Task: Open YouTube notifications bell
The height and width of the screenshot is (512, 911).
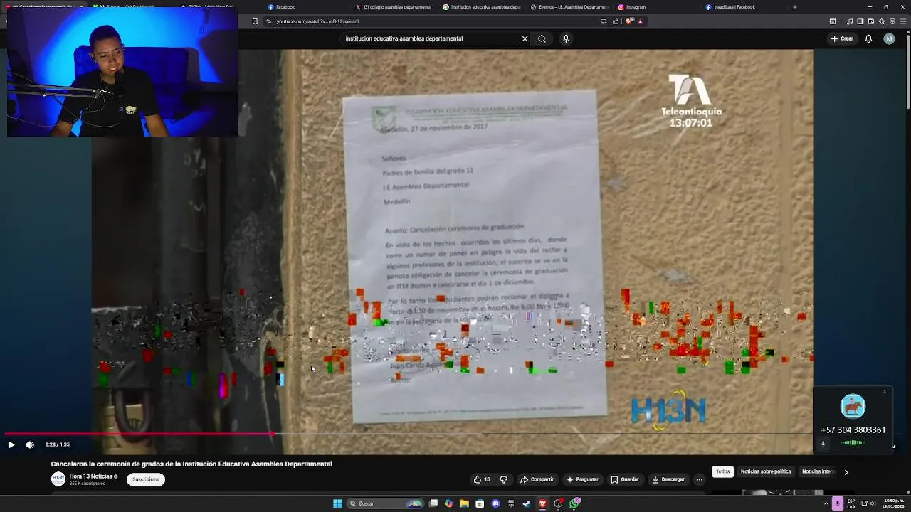Action: pos(868,38)
